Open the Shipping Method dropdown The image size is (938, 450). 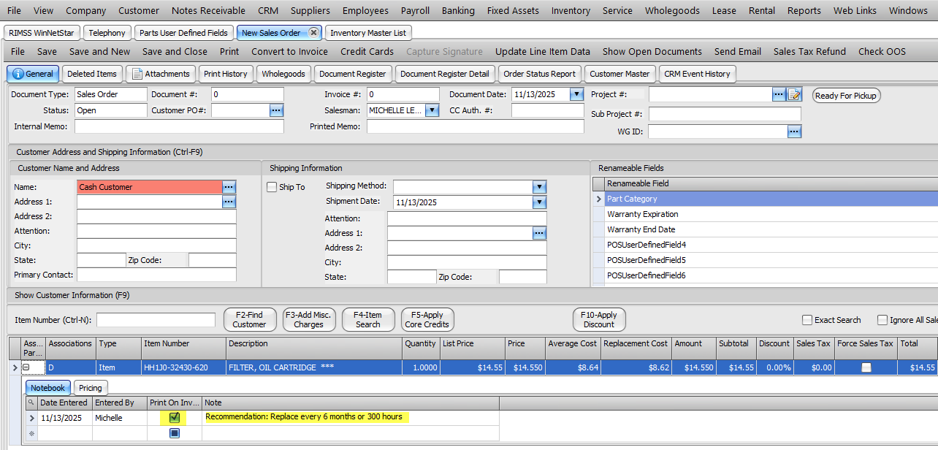[x=539, y=186]
